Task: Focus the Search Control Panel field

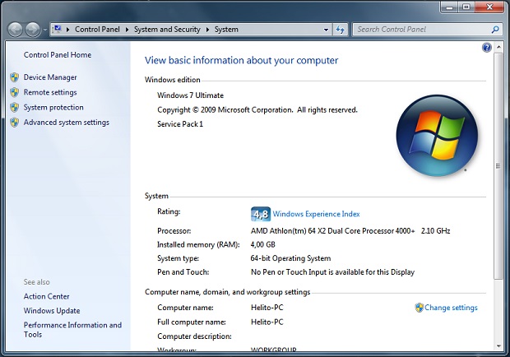Action: tap(420, 30)
